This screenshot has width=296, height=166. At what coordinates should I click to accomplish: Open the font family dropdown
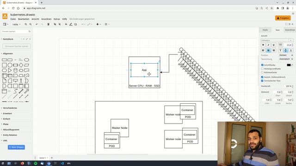point(277,40)
